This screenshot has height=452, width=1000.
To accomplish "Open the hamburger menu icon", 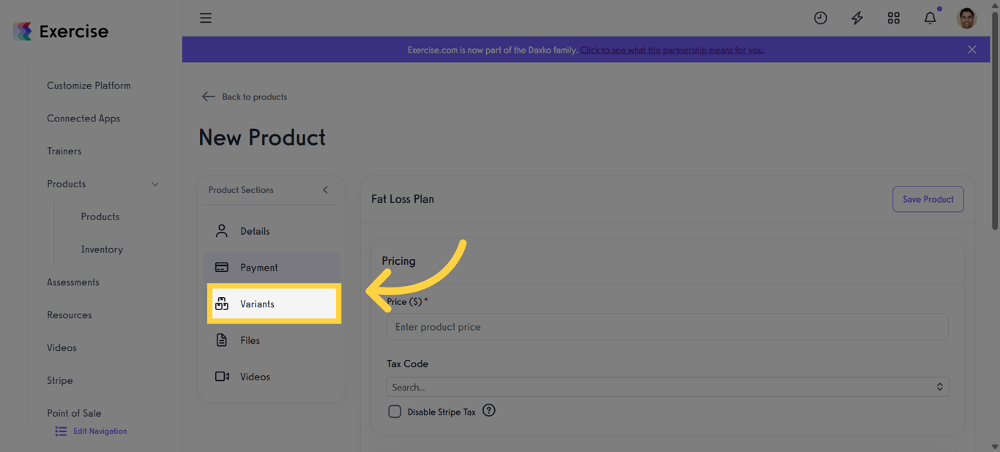I will click(206, 18).
